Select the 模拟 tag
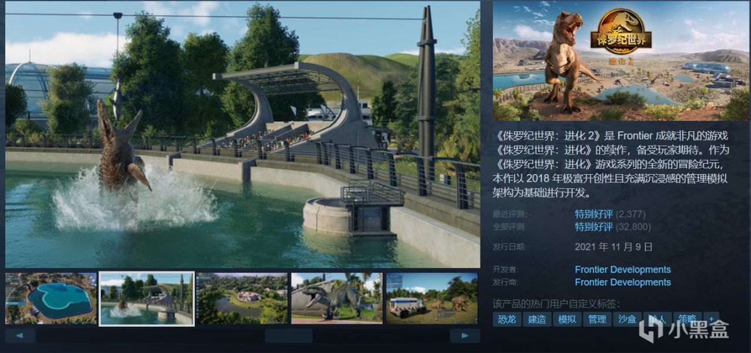751x353 pixels. pos(567,319)
